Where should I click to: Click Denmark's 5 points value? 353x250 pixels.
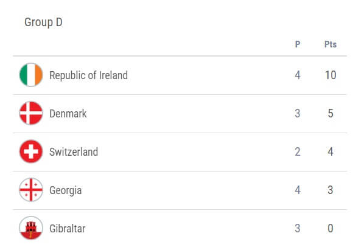pyautogui.click(x=330, y=113)
